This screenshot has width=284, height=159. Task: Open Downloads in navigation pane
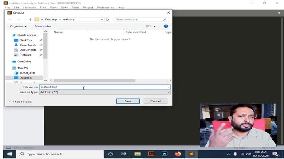(28, 45)
